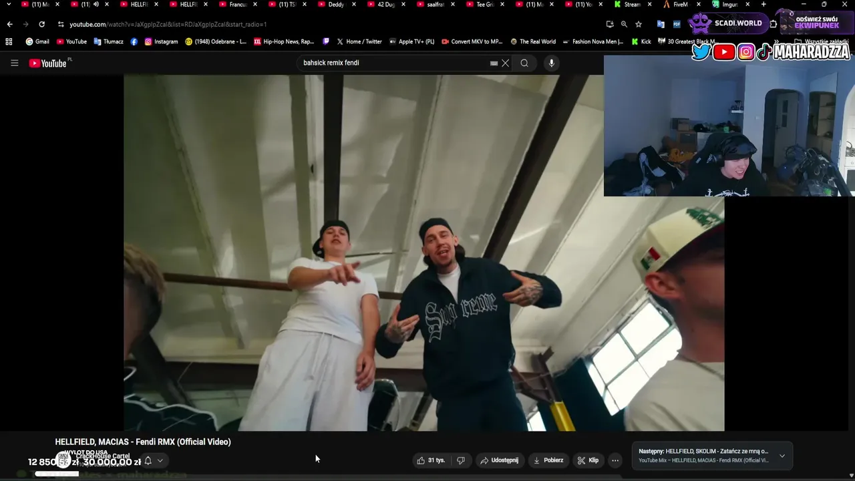Open the on-screen keyboard icon in search
Screen dimensions: 855x481
(494, 63)
